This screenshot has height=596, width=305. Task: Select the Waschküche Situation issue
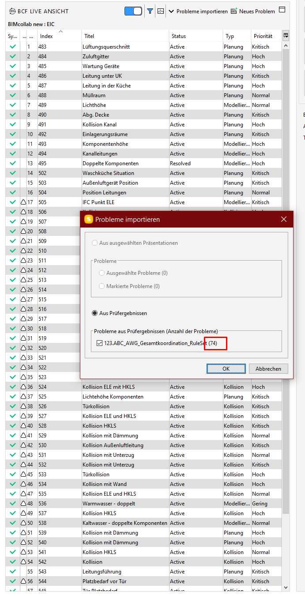coord(108,173)
